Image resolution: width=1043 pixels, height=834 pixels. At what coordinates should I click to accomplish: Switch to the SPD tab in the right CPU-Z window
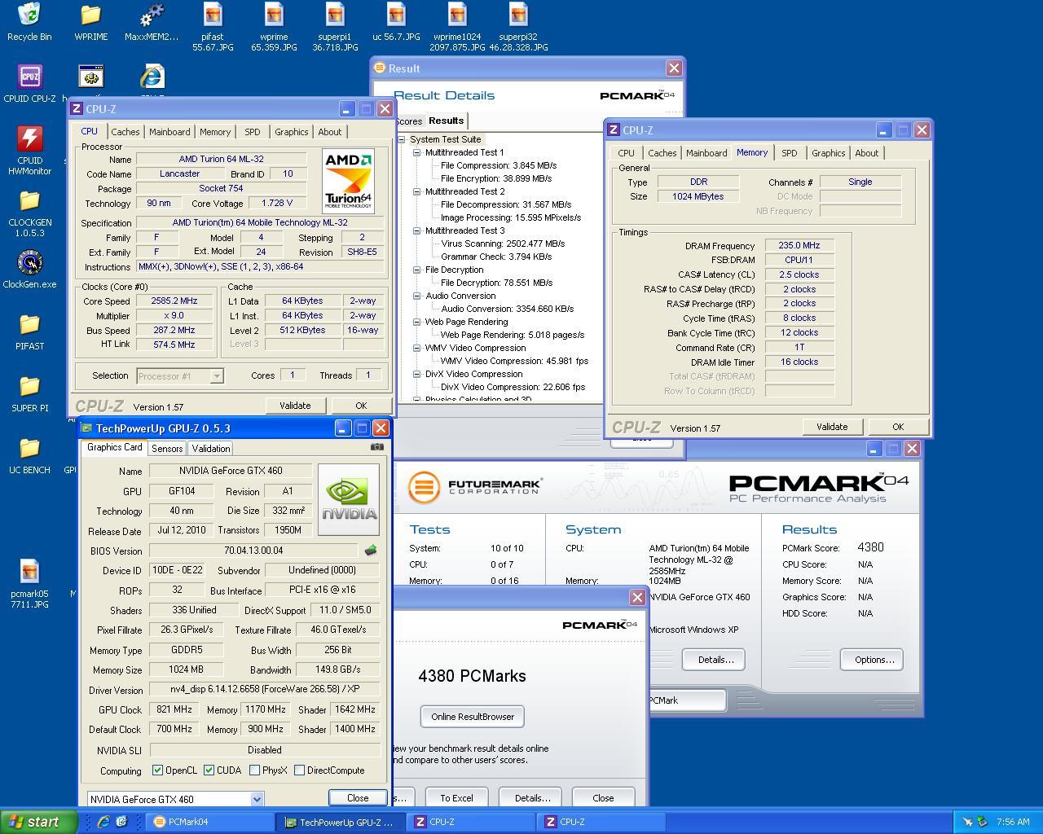[x=790, y=153]
